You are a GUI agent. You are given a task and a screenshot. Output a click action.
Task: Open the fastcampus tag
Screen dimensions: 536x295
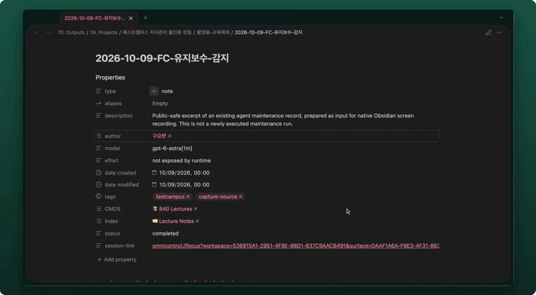(170, 196)
